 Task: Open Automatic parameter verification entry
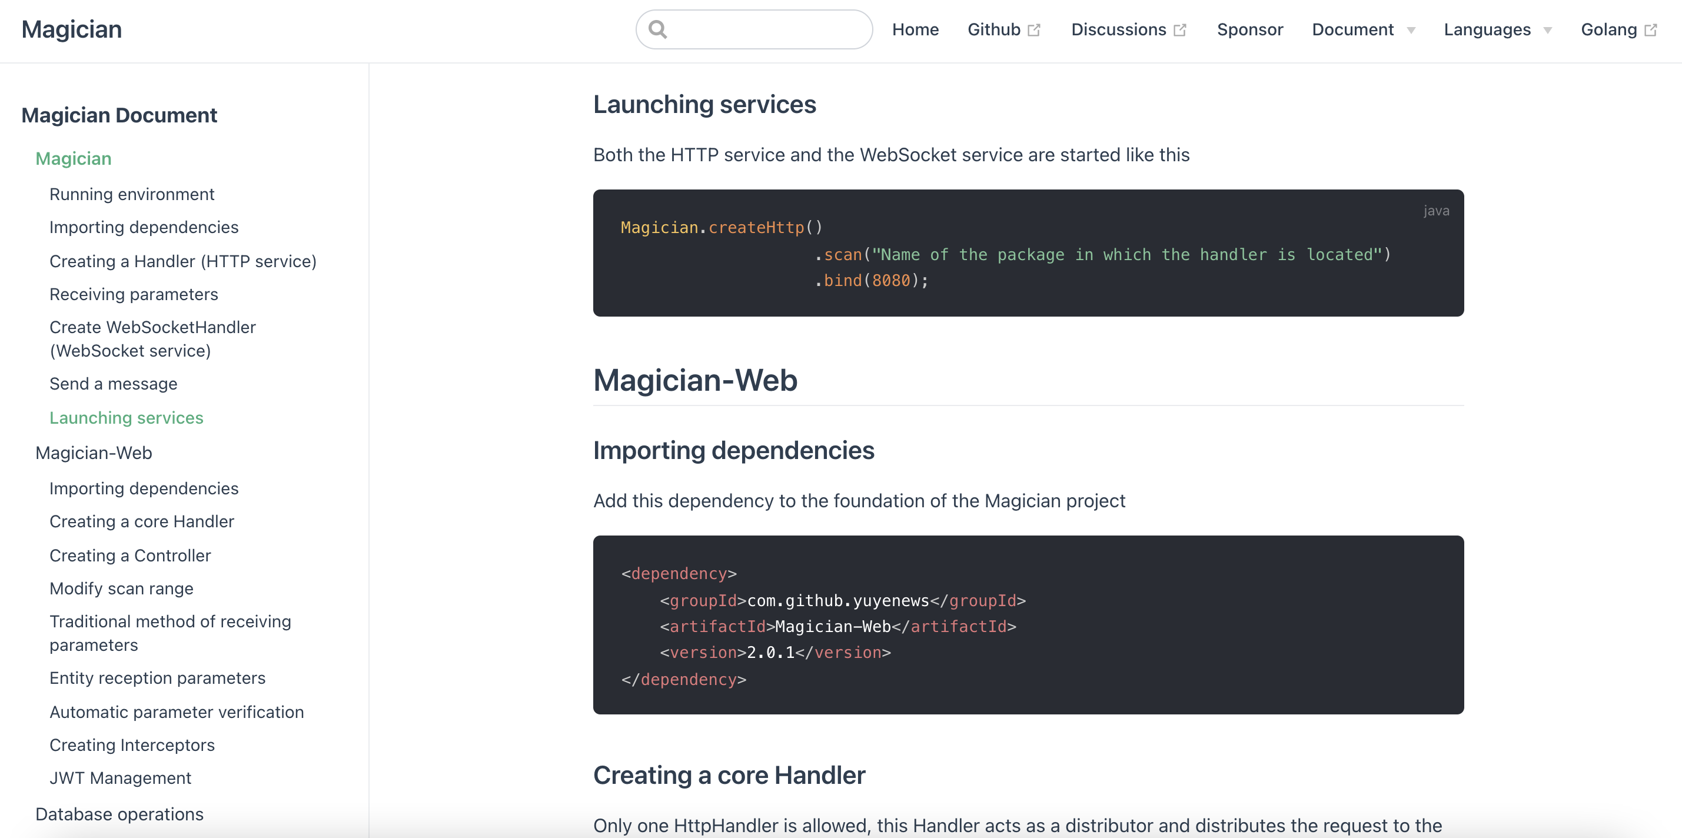[x=177, y=711]
